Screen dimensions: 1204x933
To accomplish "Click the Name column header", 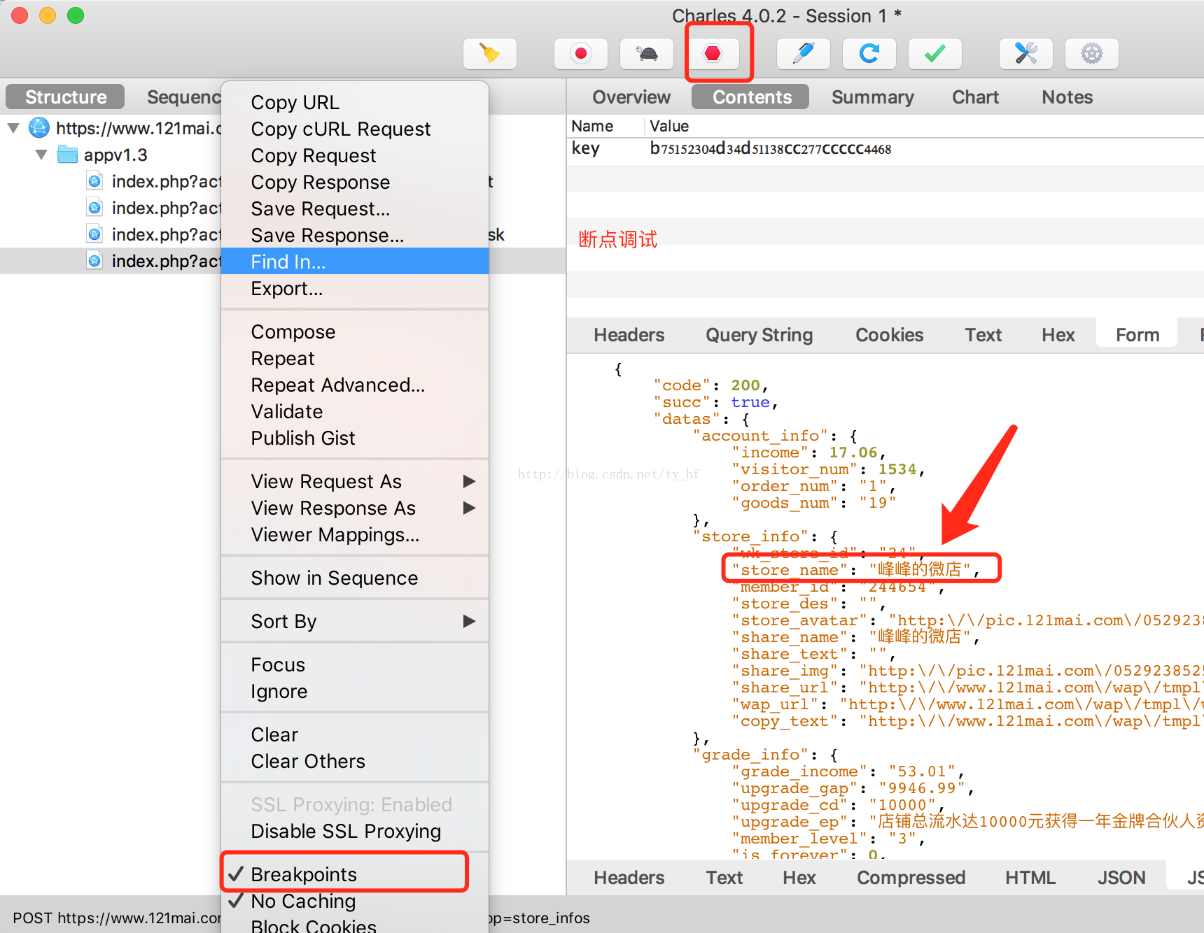I will click(605, 126).
